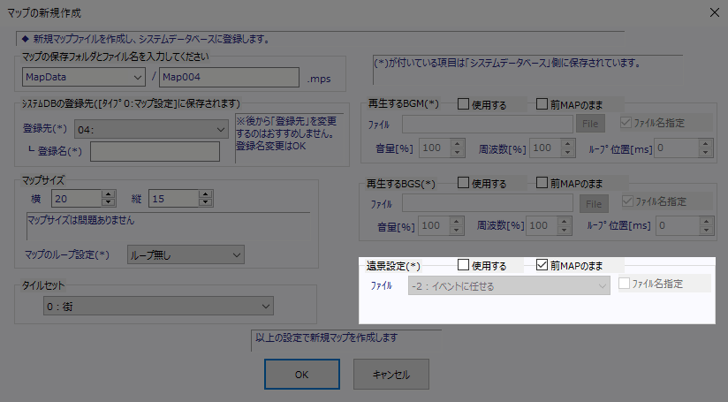Image resolution: width=728 pixels, height=402 pixels.
Task: Decrease map height with down arrow
Action: pos(206,202)
